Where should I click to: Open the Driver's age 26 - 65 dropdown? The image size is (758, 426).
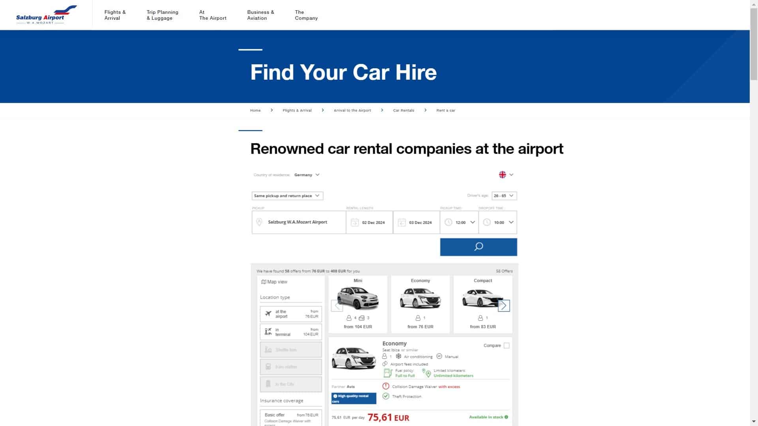pos(504,196)
